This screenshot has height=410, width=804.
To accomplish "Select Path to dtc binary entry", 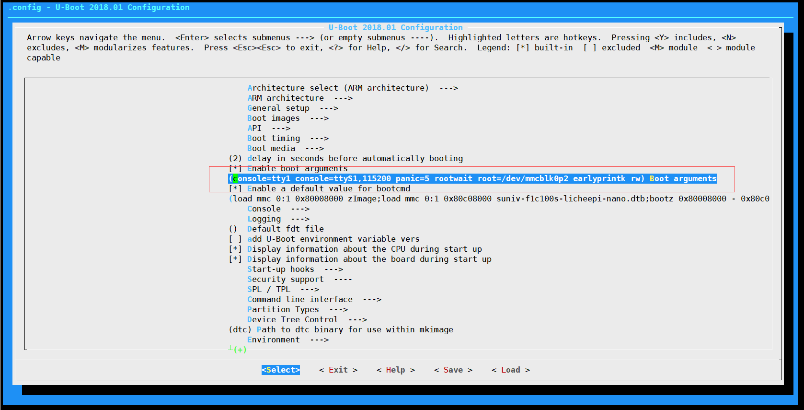I will (341, 329).
